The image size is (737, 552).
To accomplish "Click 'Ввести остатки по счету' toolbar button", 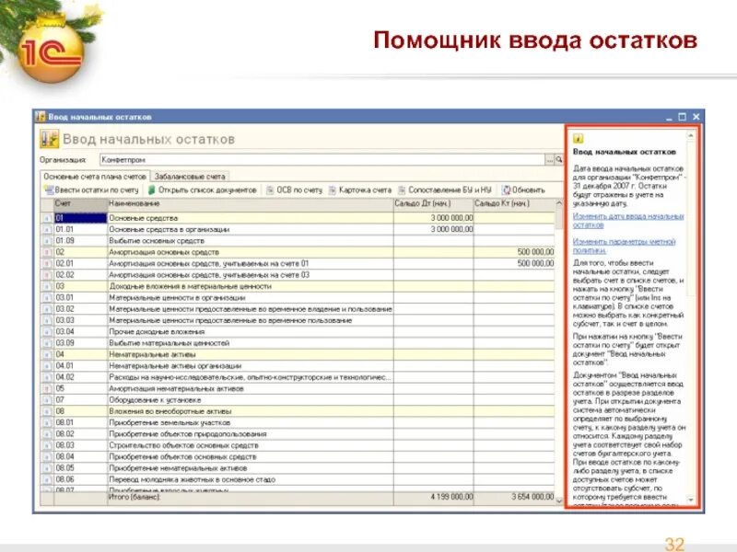I will click(x=91, y=190).
